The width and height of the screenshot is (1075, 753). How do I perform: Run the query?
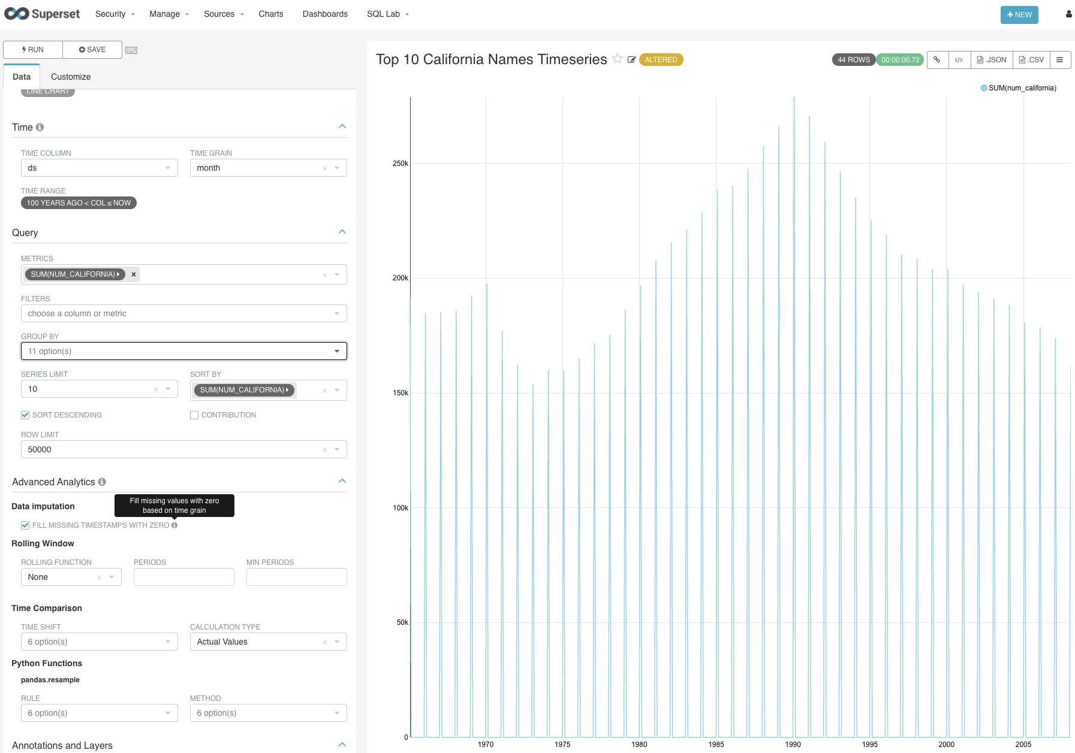(x=33, y=50)
